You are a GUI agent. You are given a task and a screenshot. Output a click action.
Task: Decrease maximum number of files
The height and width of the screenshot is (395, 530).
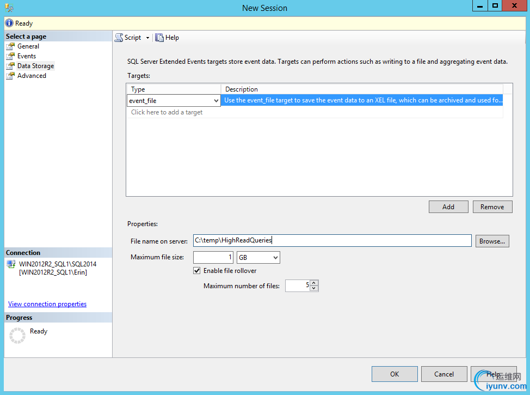pyautogui.click(x=314, y=288)
